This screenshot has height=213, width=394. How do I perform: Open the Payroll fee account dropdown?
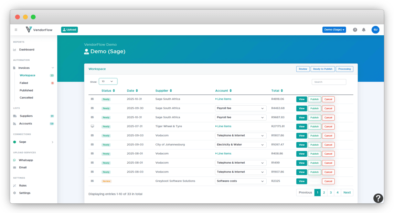[240, 108]
